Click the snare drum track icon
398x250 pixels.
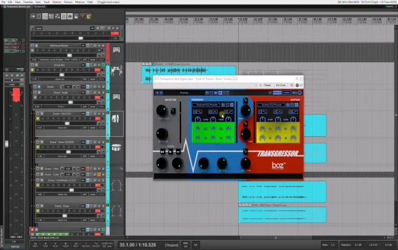[116, 148]
